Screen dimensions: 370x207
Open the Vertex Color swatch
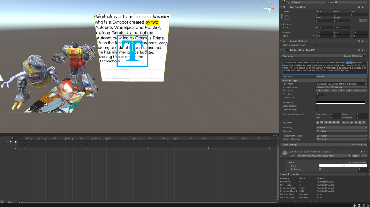(x=340, y=102)
